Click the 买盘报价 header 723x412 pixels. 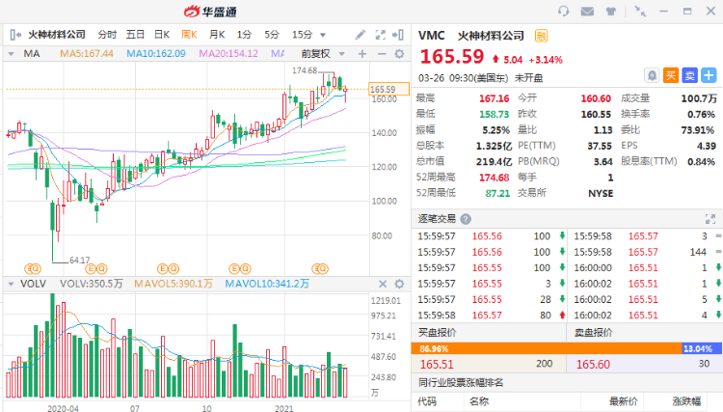click(437, 333)
